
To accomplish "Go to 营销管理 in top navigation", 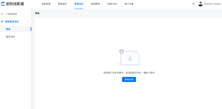I will point(95,4).
